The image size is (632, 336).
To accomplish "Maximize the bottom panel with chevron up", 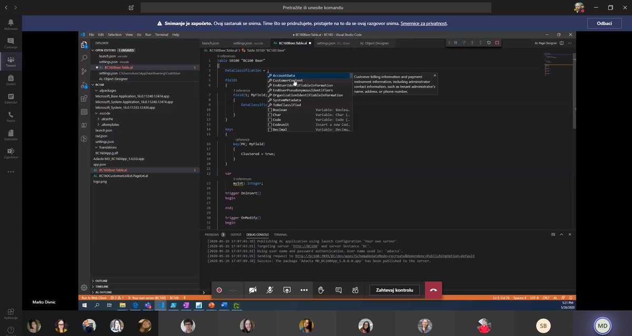I will (561, 235).
